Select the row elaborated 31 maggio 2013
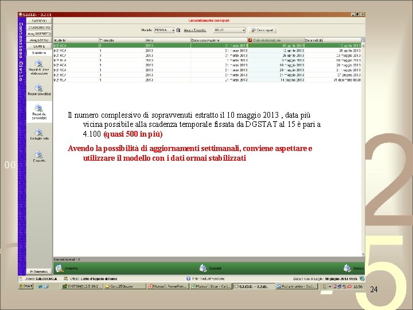 [x=207, y=75]
